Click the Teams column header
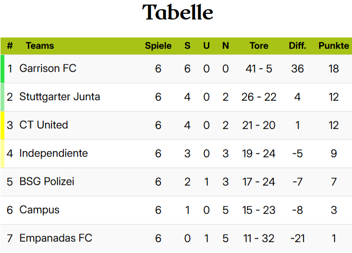Screen dimensions: 352x253 [40, 46]
